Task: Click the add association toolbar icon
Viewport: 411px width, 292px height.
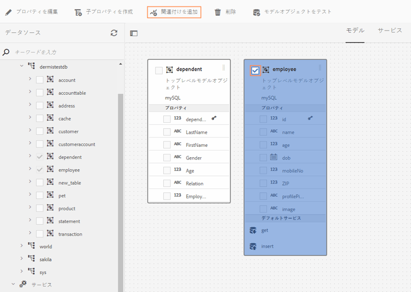Action: pos(154,12)
